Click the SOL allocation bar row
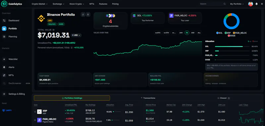Image resolution: width=265 pixels, height=126 pixels. pyautogui.click(x=231, y=46)
